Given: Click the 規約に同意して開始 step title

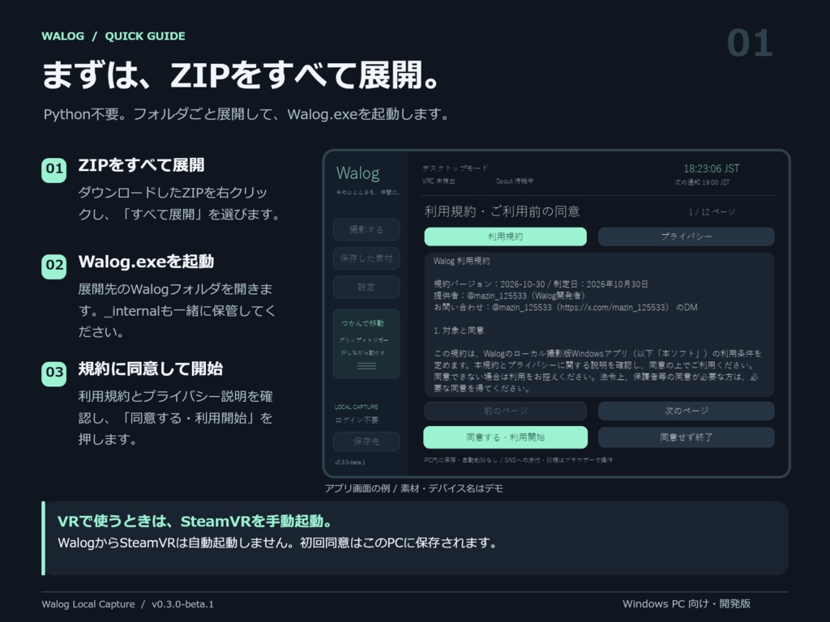Looking at the screenshot, I should point(150,369).
